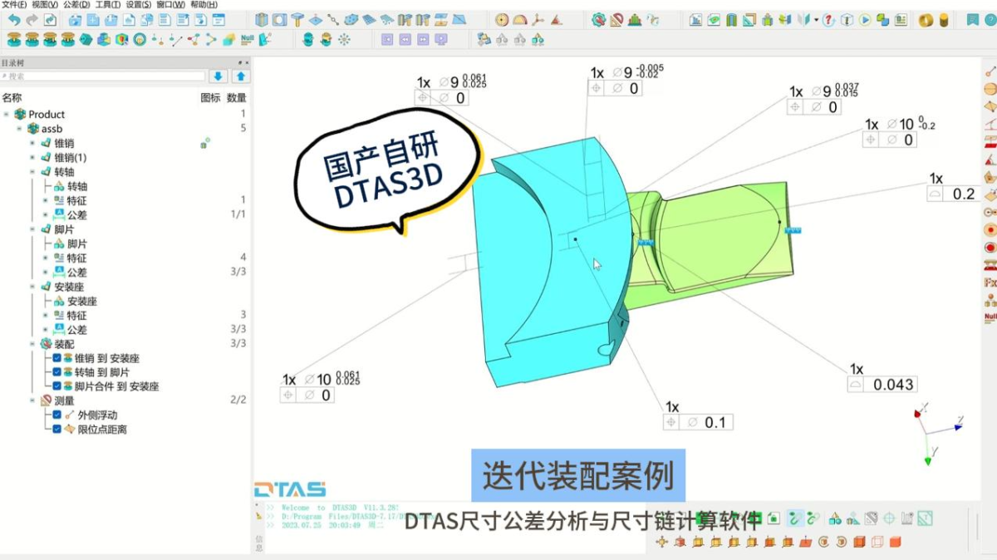The image size is (997, 560).
Task: Click the Null feature icon
Action: coord(246,38)
